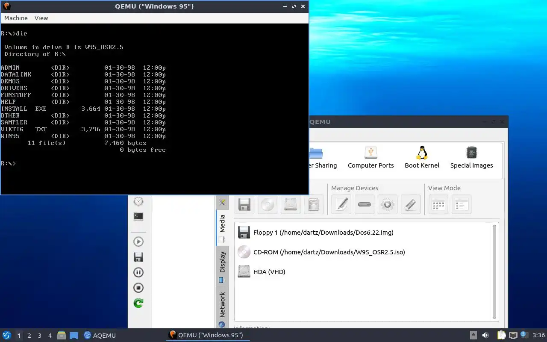The image size is (547, 342).
Task: Open volume control in system tray
Action: (x=485, y=335)
